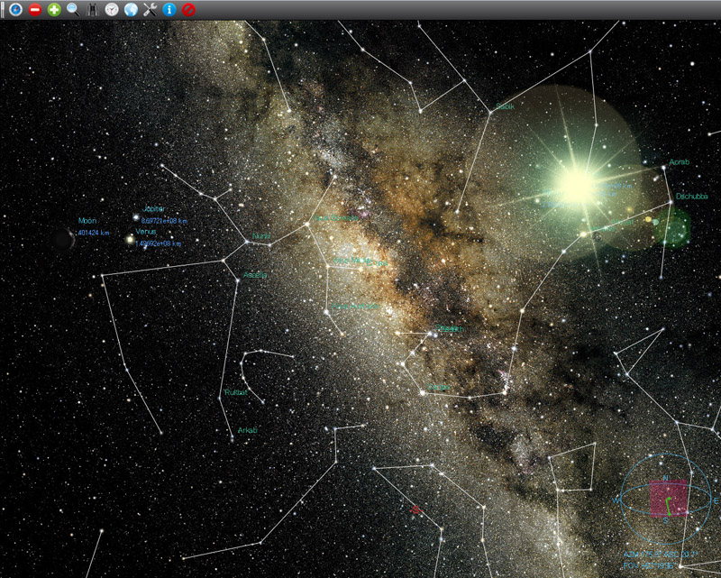Select the Sabik star label

point(505,106)
